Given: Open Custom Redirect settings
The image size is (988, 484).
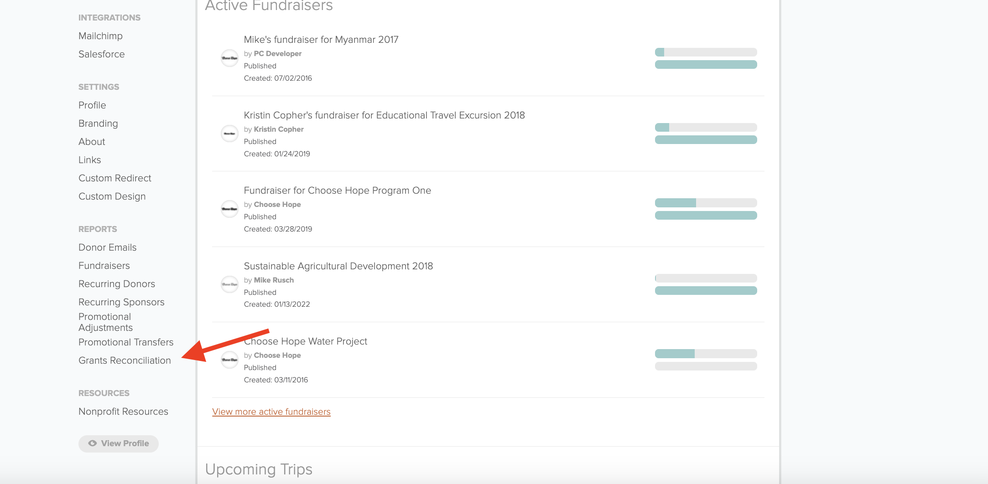Looking at the screenshot, I should pyautogui.click(x=115, y=178).
